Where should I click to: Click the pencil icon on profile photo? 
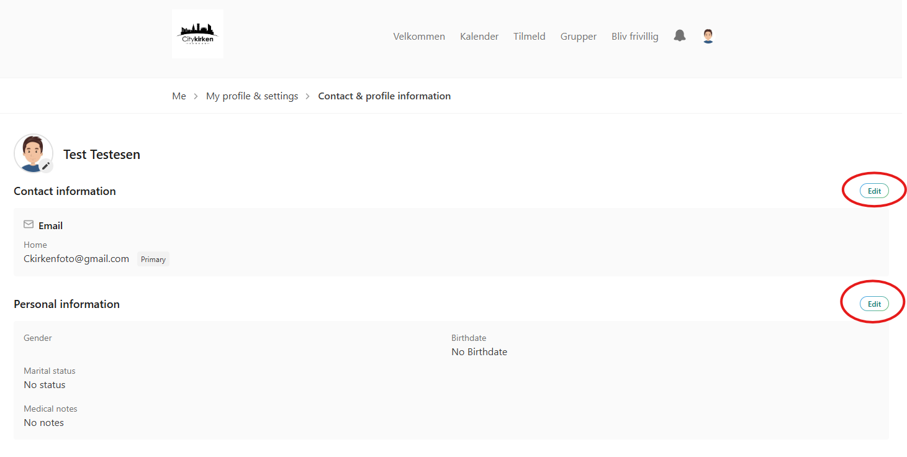[46, 166]
